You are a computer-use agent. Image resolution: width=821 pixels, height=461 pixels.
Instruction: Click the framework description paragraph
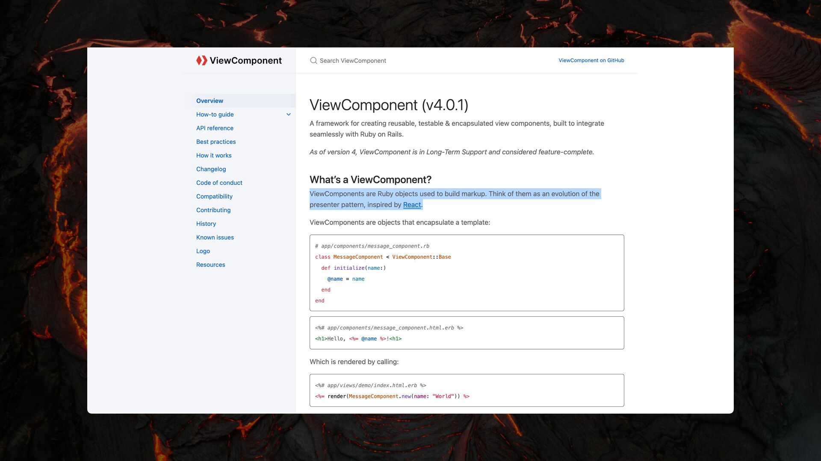click(457, 129)
